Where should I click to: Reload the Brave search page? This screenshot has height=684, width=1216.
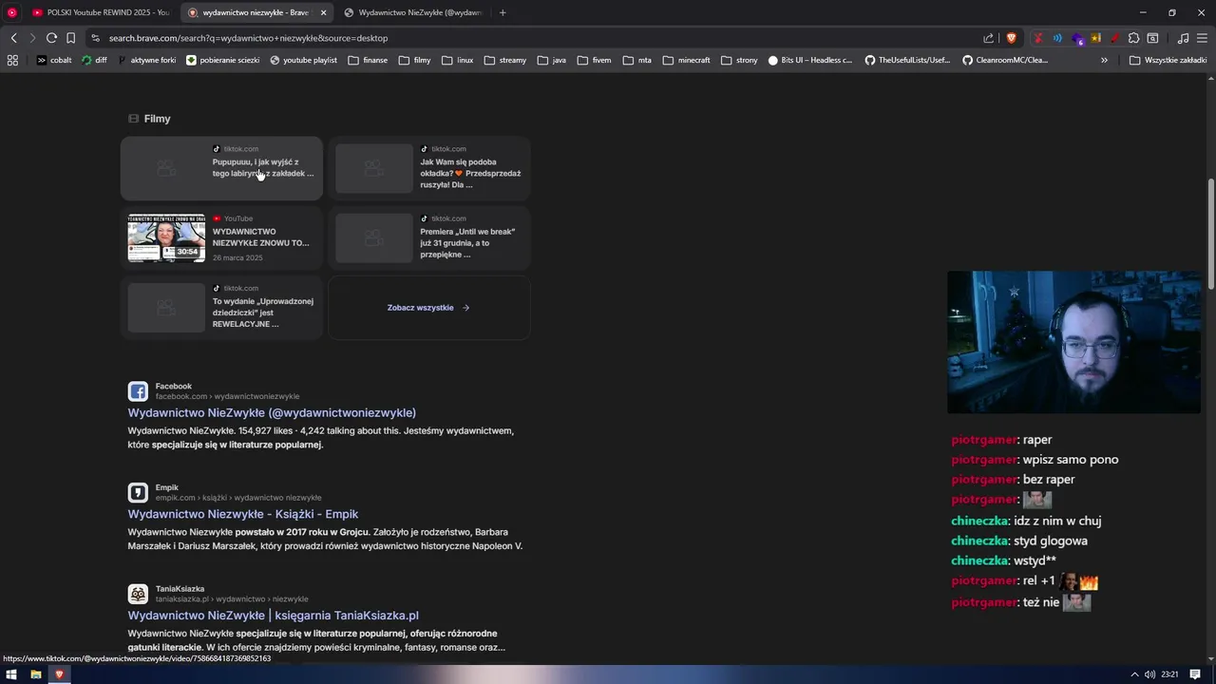point(51,38)
